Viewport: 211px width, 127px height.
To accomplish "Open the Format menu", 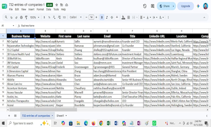I will click(x=40, y=9).
